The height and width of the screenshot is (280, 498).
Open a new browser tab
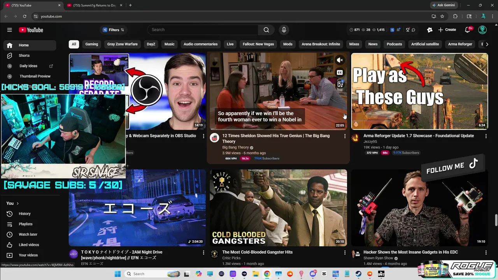tap(130, 5)
